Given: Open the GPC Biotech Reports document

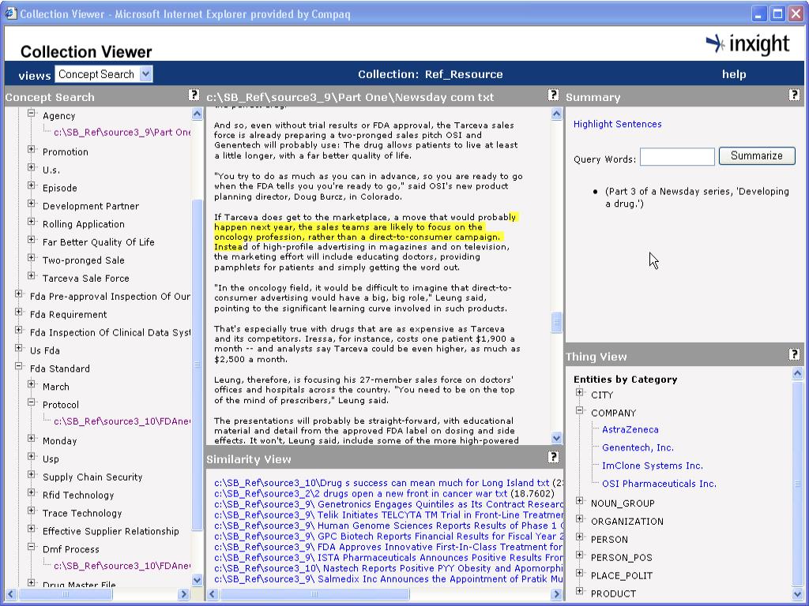Looking at the screenshot, I should pyautogui.click(x=388, y=537).
